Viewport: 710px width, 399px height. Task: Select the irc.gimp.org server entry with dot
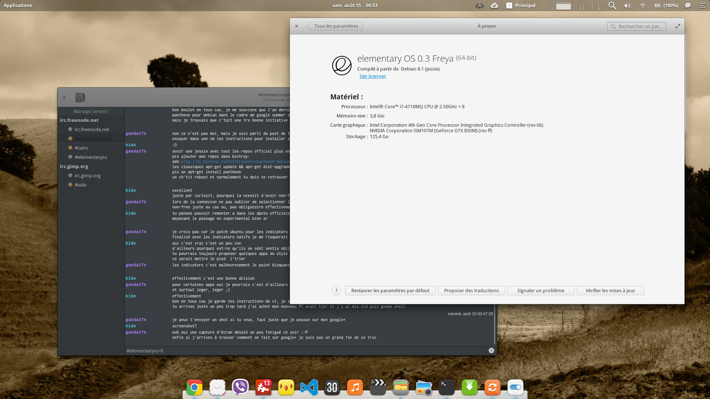click(87, 176)
